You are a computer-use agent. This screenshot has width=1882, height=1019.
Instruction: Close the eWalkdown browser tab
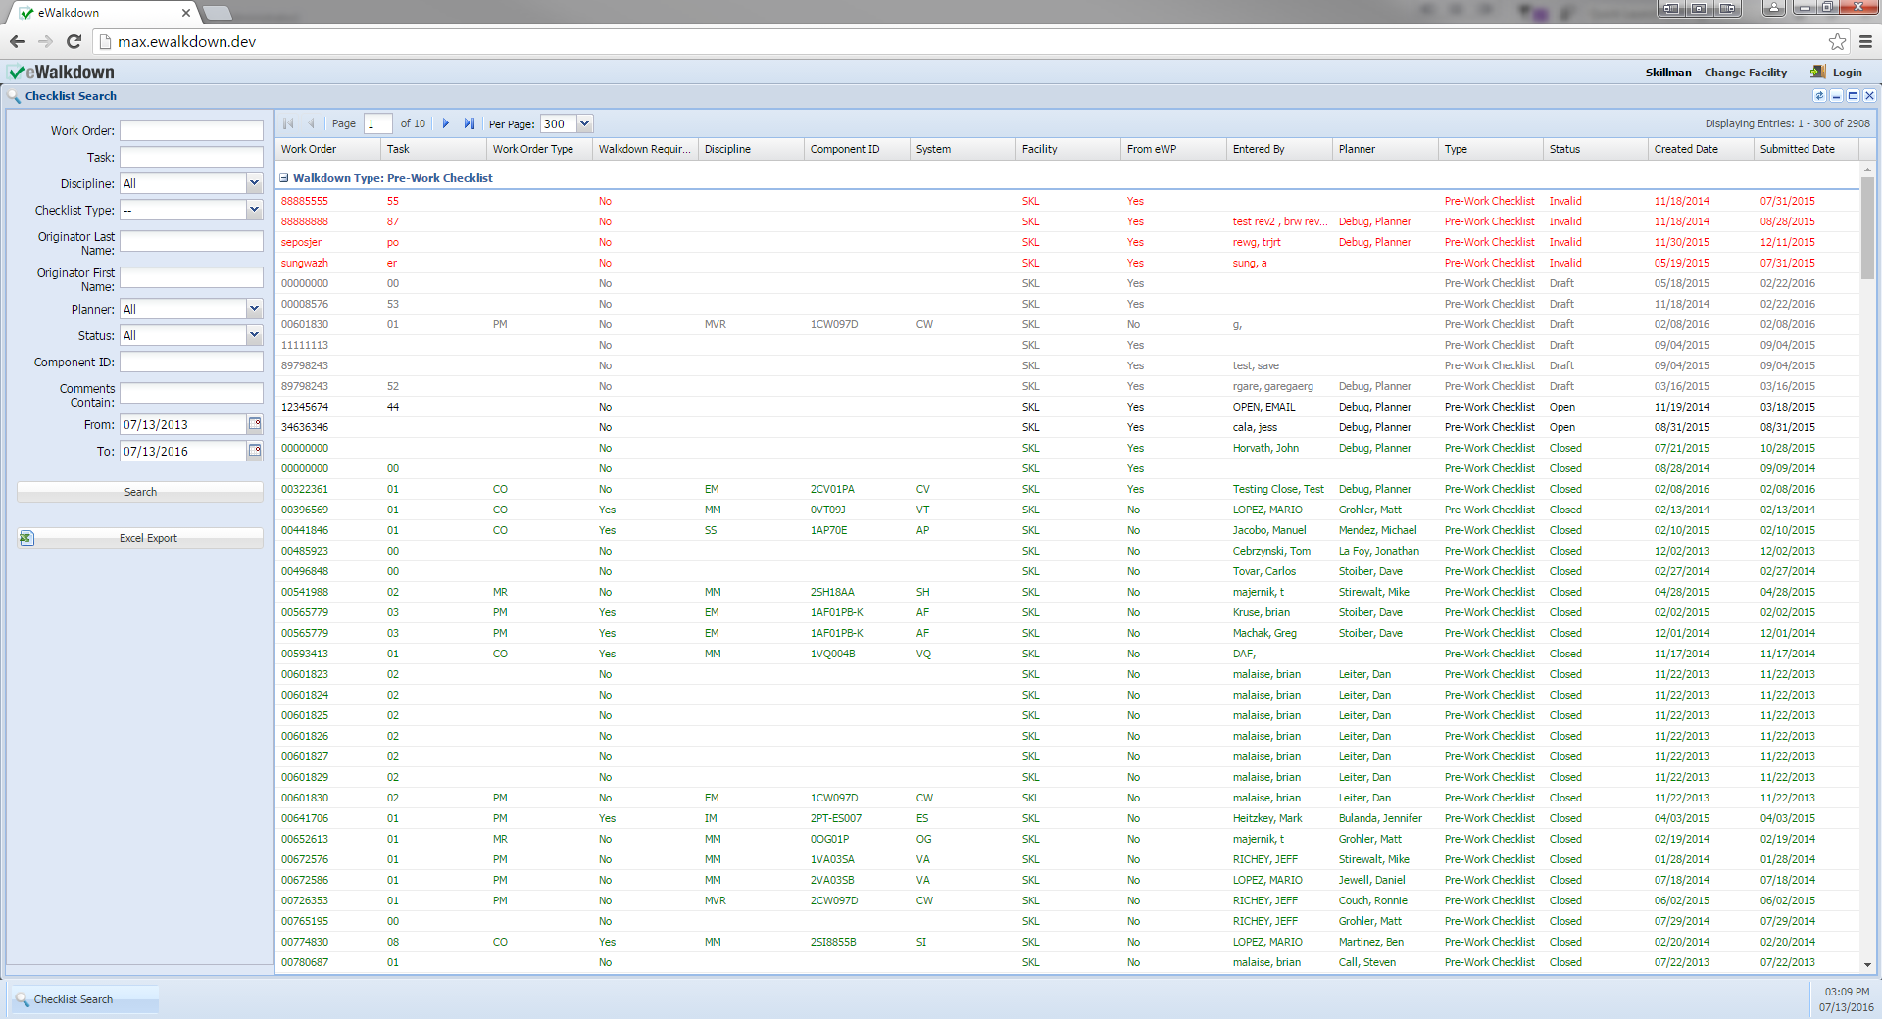[186, 13]
